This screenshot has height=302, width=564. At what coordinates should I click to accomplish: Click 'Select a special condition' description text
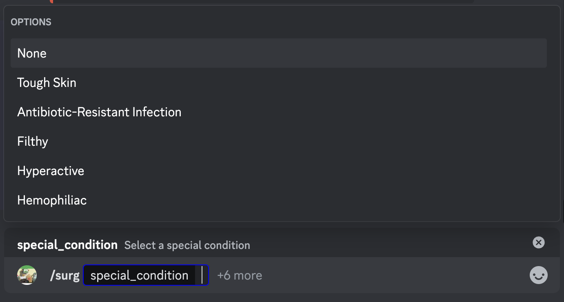coord(187,245)
